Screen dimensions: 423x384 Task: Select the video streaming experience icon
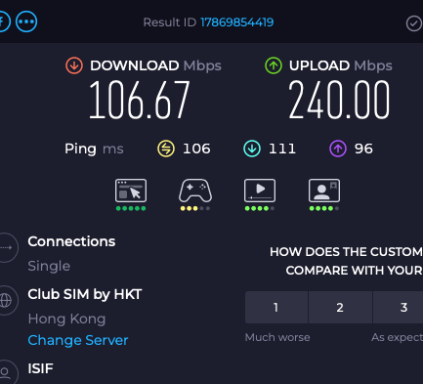260,191
